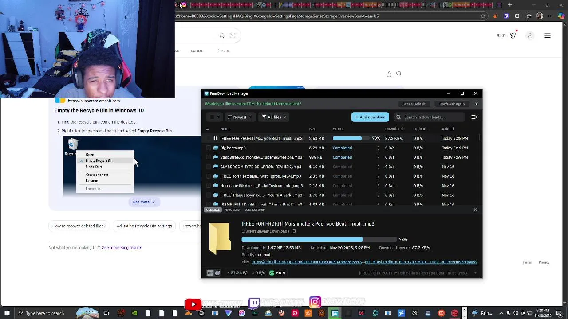Image resolution: width=568 pixels, height=319 pixels.
Task: Open Windows Start button
Action: (x=7, y=313)
